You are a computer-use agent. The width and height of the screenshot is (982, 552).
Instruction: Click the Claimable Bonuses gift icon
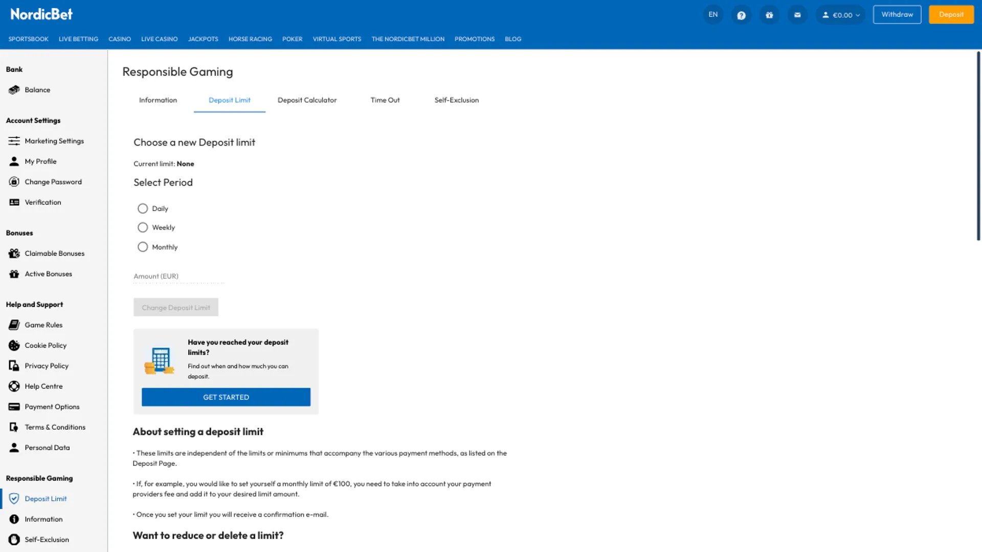point(14,254)
